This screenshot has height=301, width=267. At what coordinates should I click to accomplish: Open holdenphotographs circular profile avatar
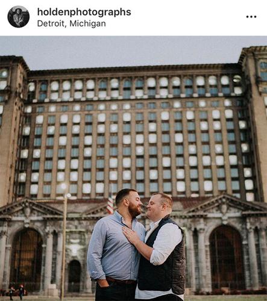click(18, 17)
